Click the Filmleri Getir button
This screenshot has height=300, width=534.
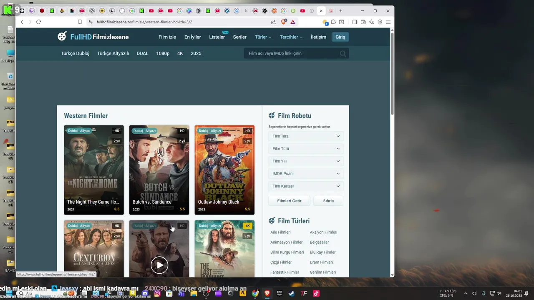(290, 201)
